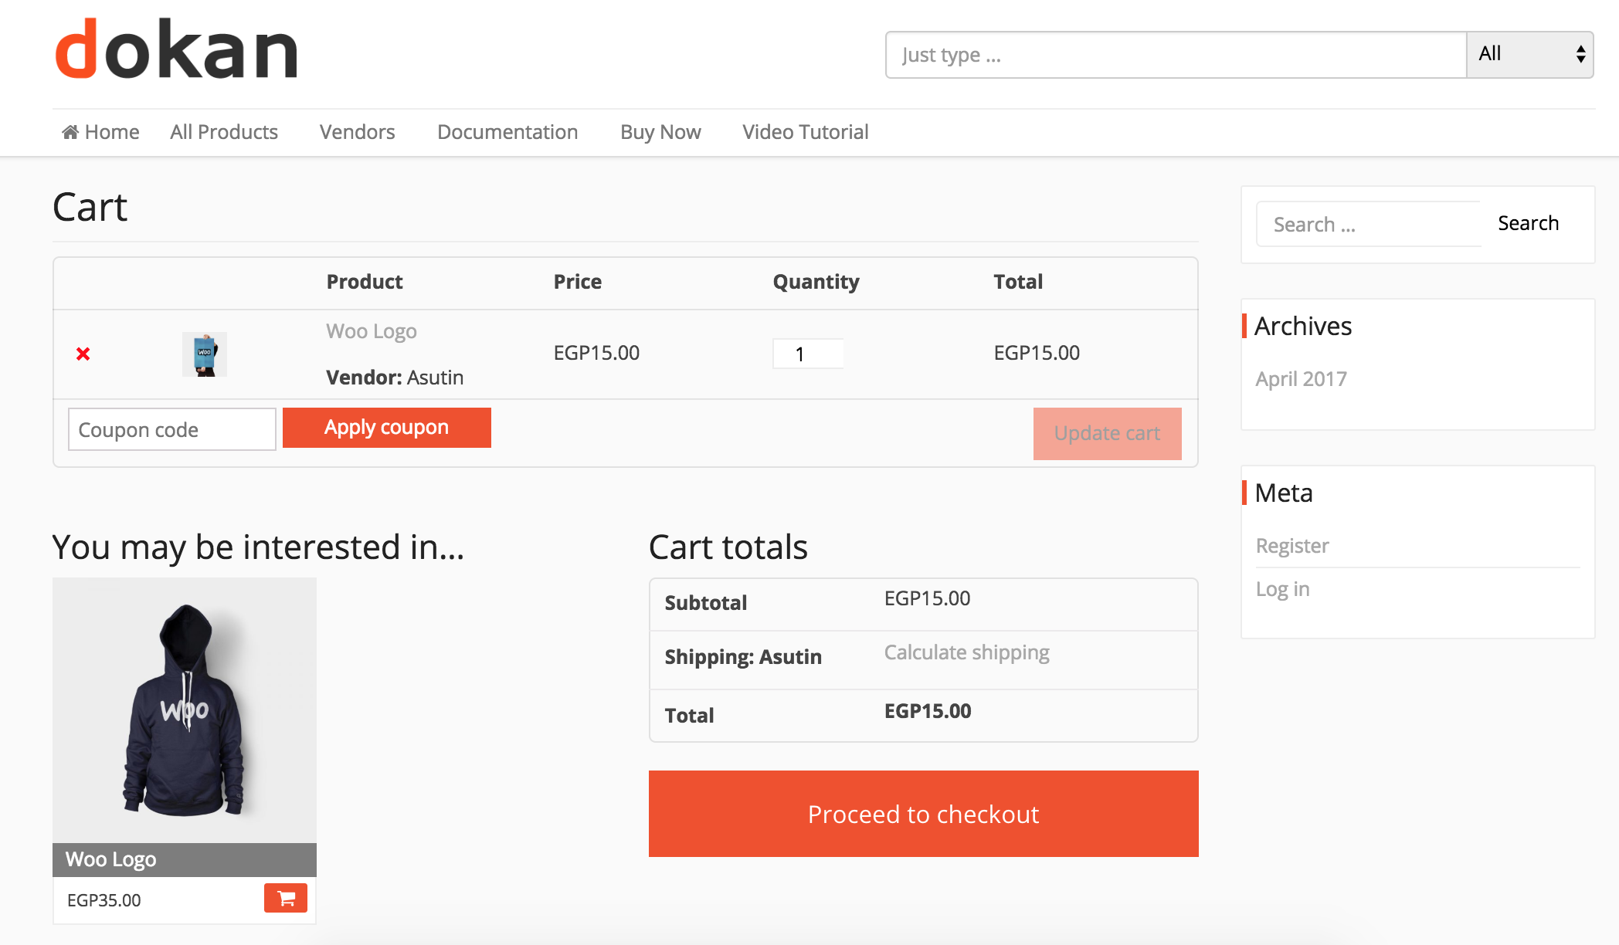Open All Products page
The height and width of the screenshot is (945, 1619).
coord(224,132)
